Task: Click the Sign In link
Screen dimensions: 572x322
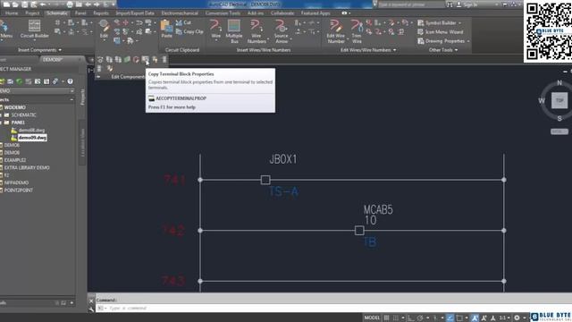Action: pos(471,4)
